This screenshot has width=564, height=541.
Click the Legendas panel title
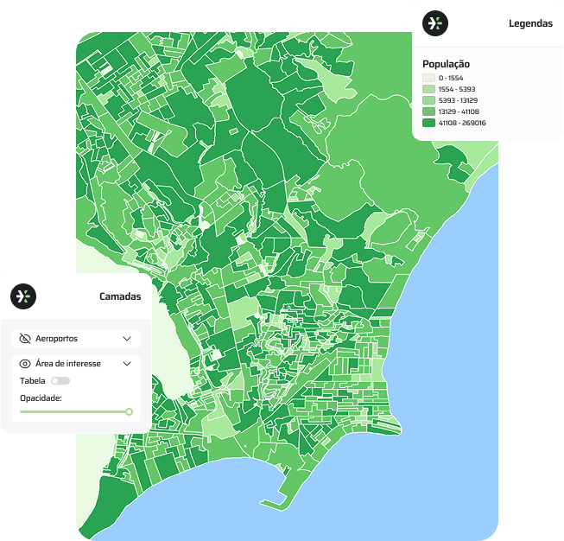coord(530,24)
